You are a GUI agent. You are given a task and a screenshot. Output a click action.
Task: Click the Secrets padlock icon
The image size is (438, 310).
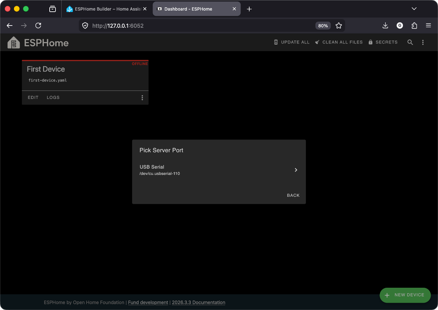point(370,42)
